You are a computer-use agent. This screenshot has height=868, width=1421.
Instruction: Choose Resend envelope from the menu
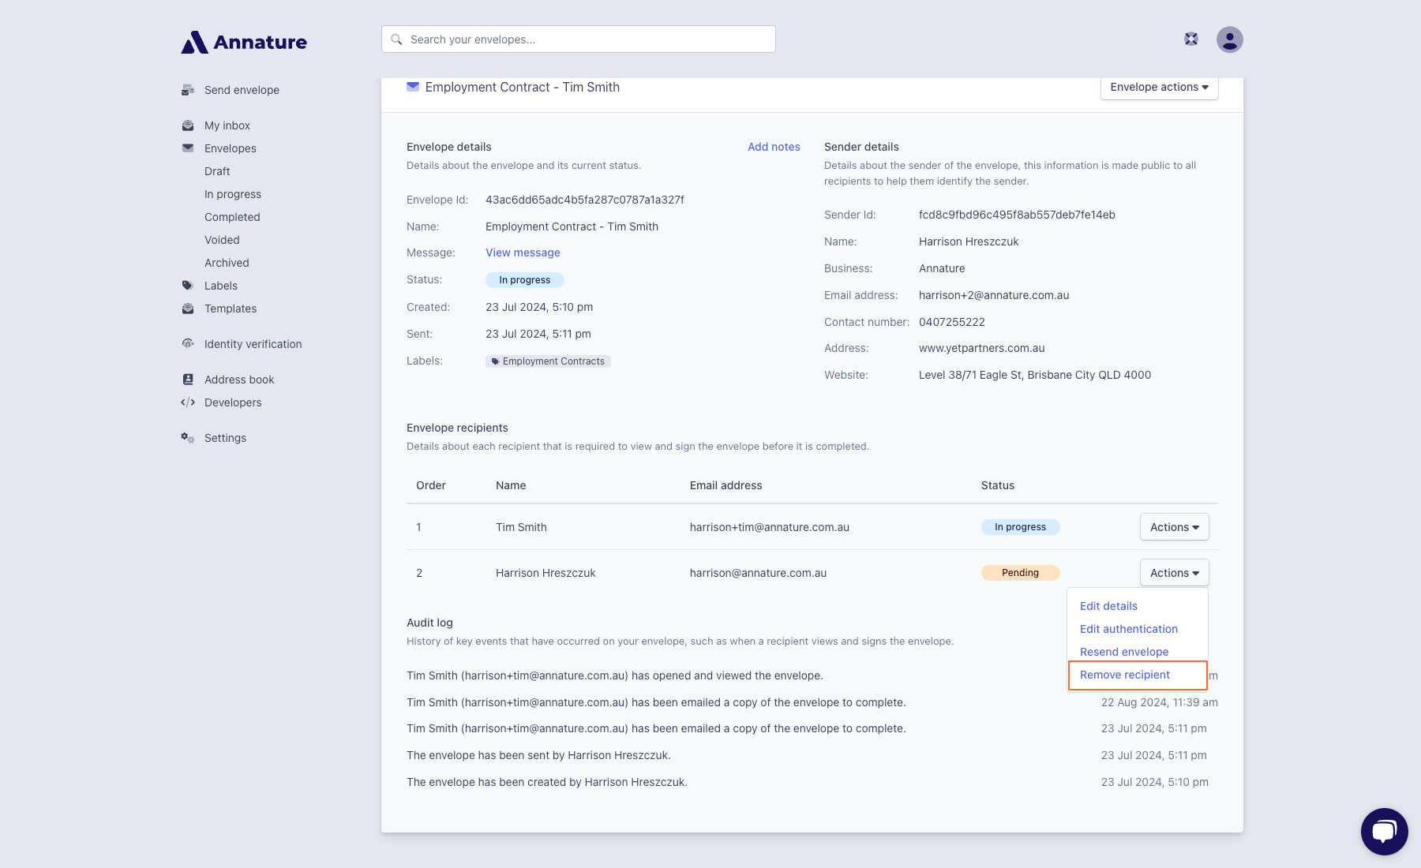(1124, 652)
